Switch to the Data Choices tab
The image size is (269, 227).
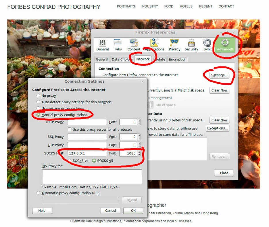pos(122,59)
